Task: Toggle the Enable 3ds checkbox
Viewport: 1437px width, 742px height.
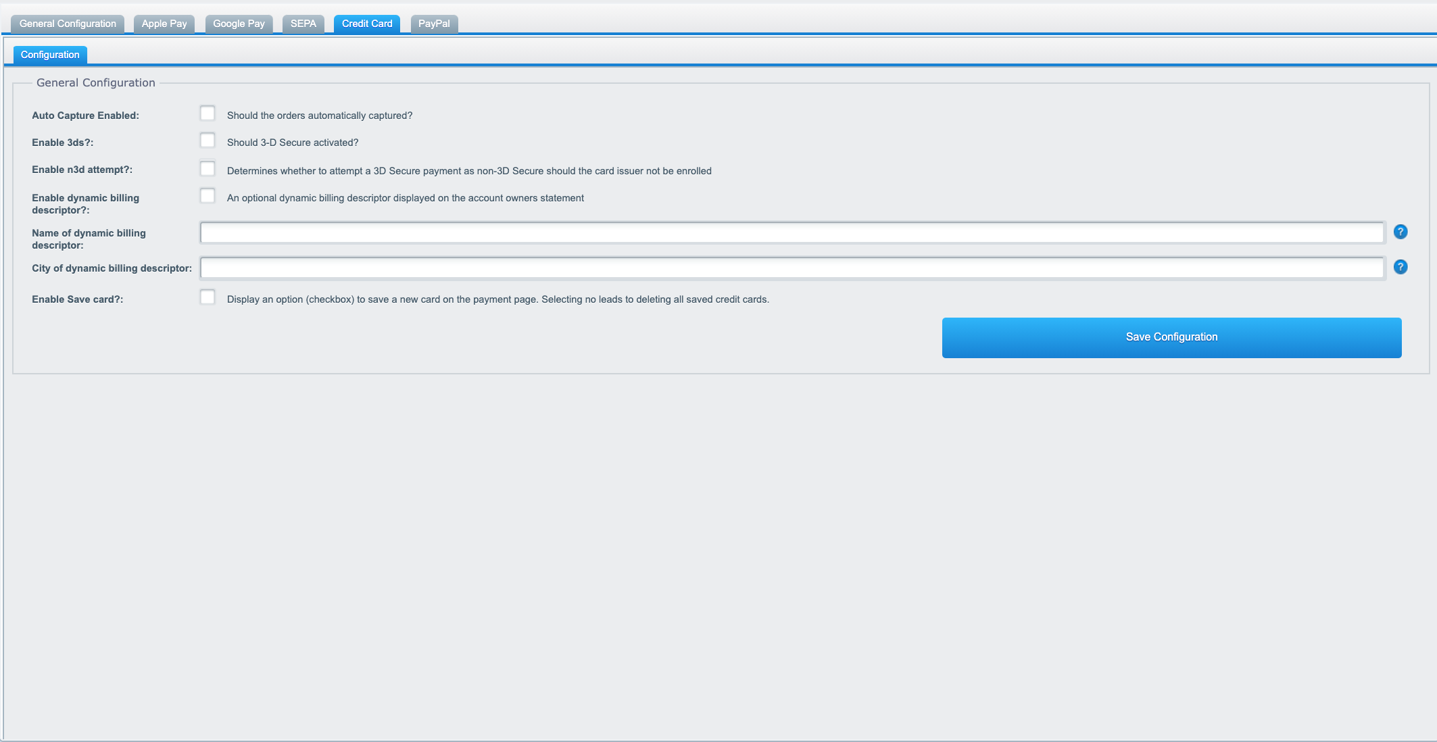Action: pos(208,140)
